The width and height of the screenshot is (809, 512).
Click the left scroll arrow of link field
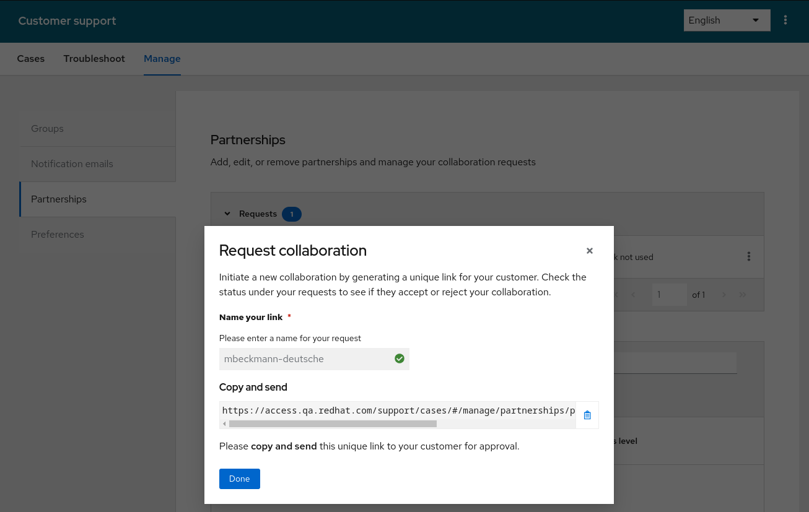(x=224, y=424)
